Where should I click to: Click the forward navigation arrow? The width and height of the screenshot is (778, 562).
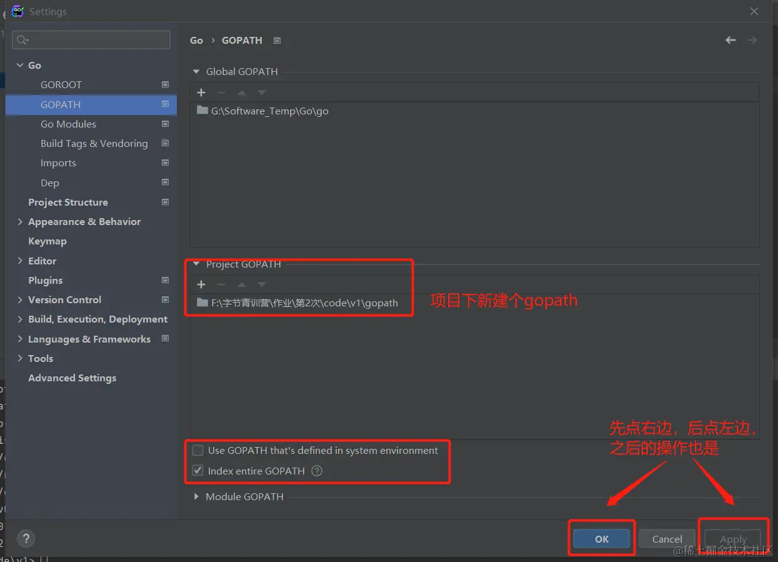click(752, 39)
